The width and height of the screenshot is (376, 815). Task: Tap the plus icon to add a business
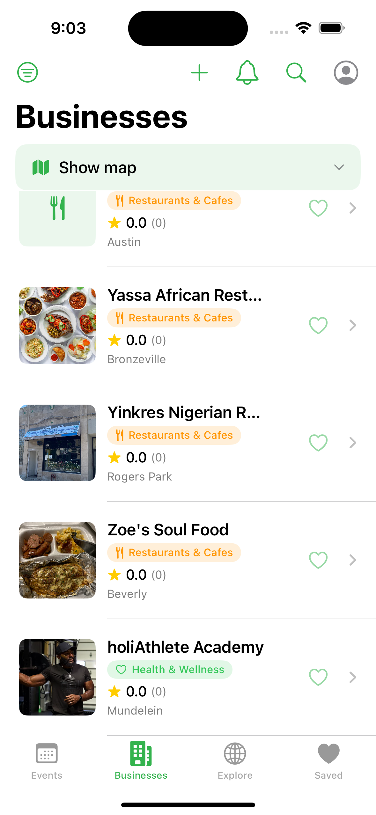pos(199,73)
